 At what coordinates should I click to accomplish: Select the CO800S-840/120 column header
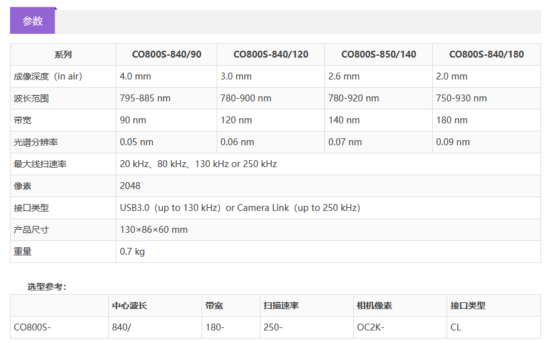pos(271,54)
